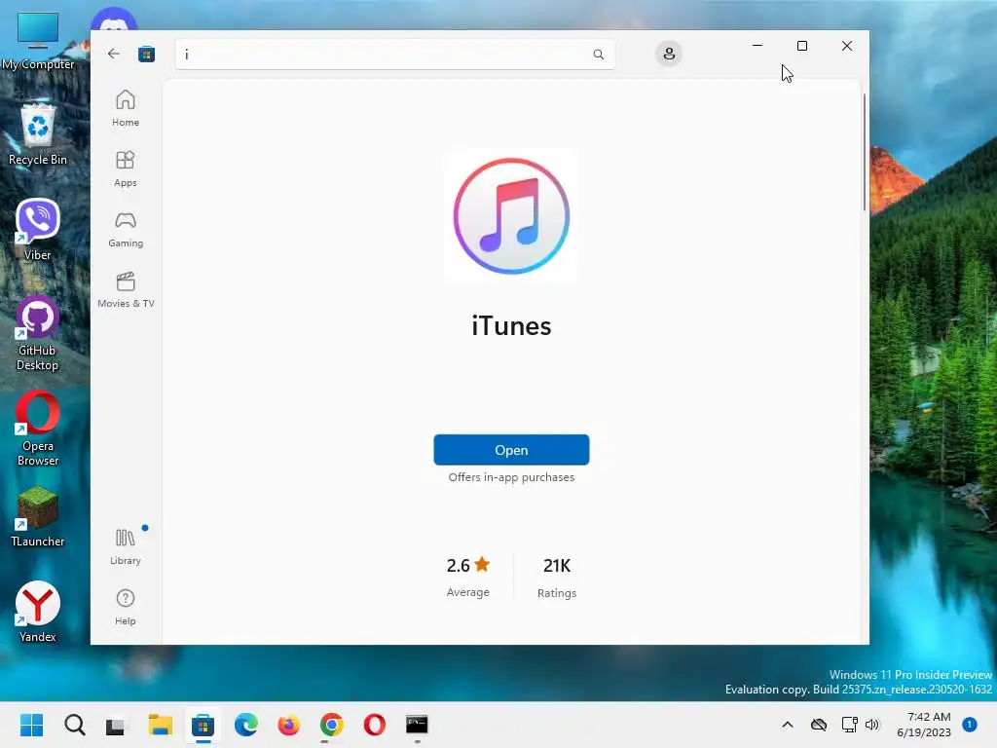Viewport: 997px width, 748px height.
Task: Maximize the Microsoft Store window
Action: 802,46
